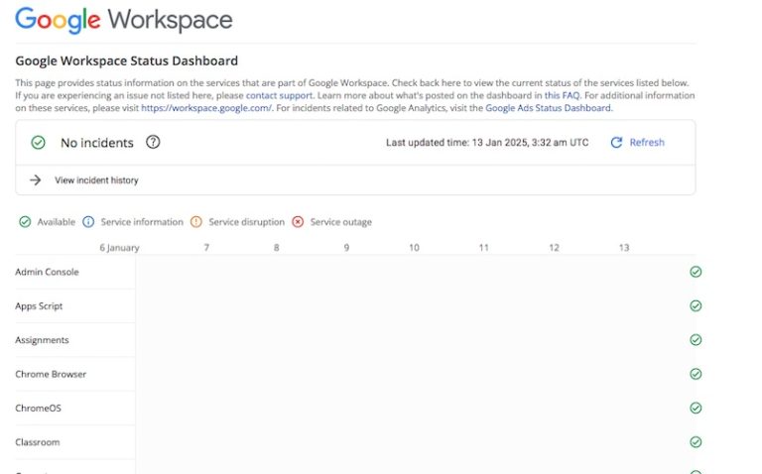The image size is (762, 474).
Task: Open the Google Ads Status Dashboard link
Action: (548, 108)
